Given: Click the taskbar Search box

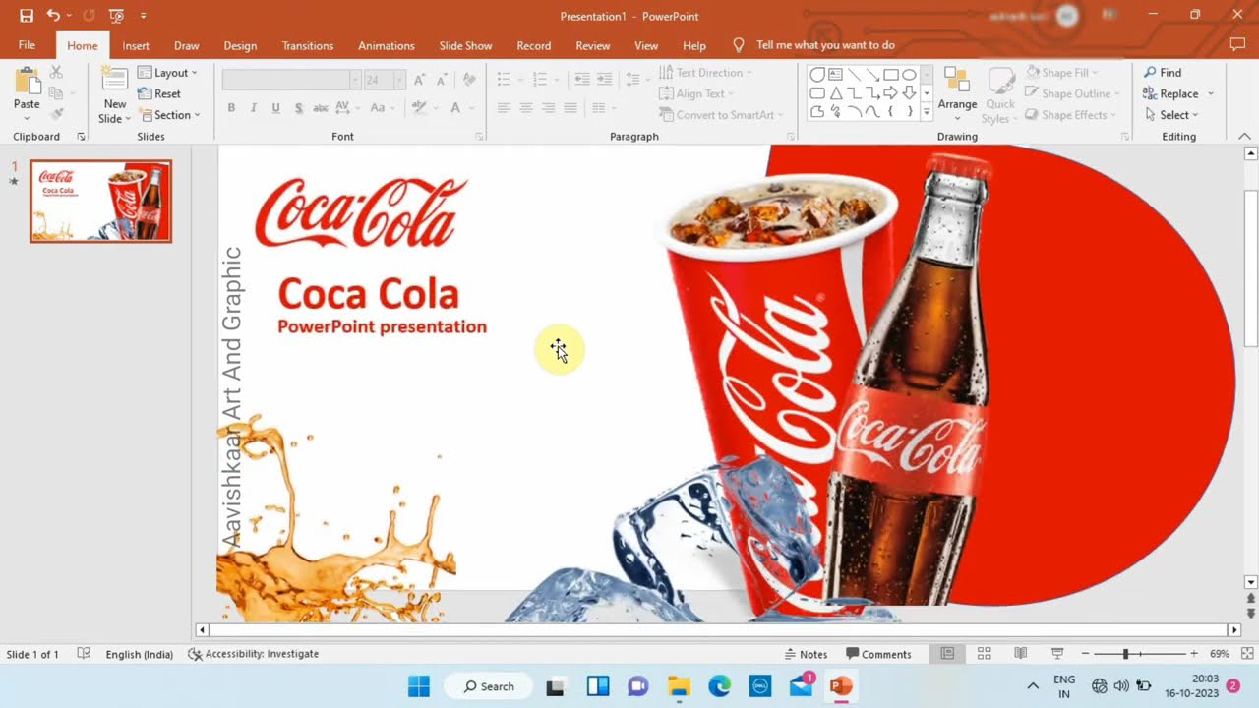Looking at the screenshot, I should [x=488, y=686].
